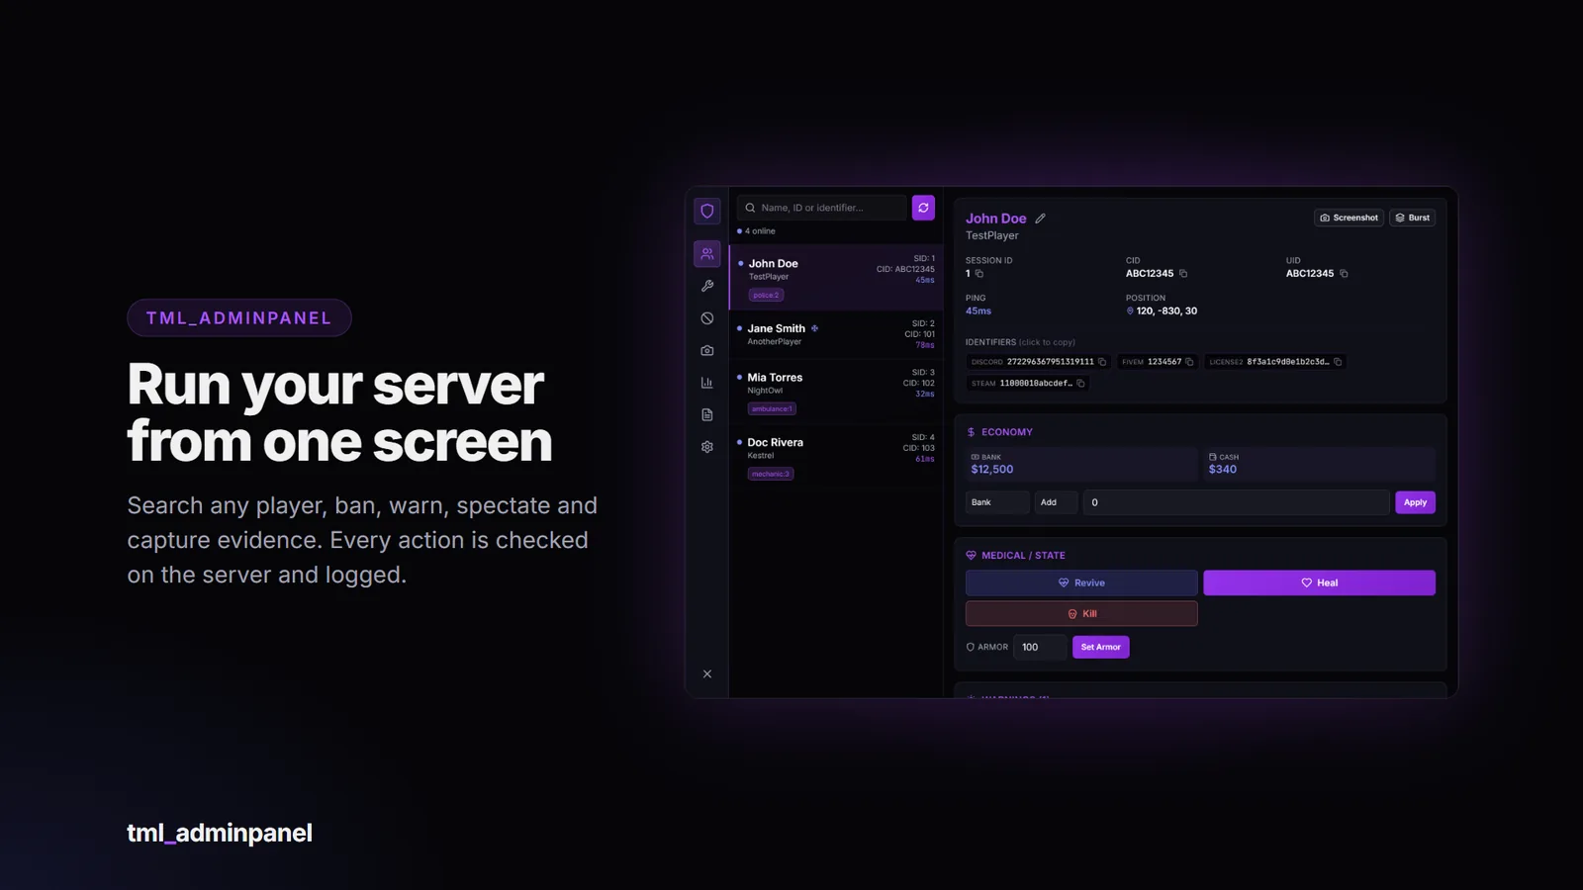Copy the Discord identifier
The image size is (1583, 890).
(1102, 362)
